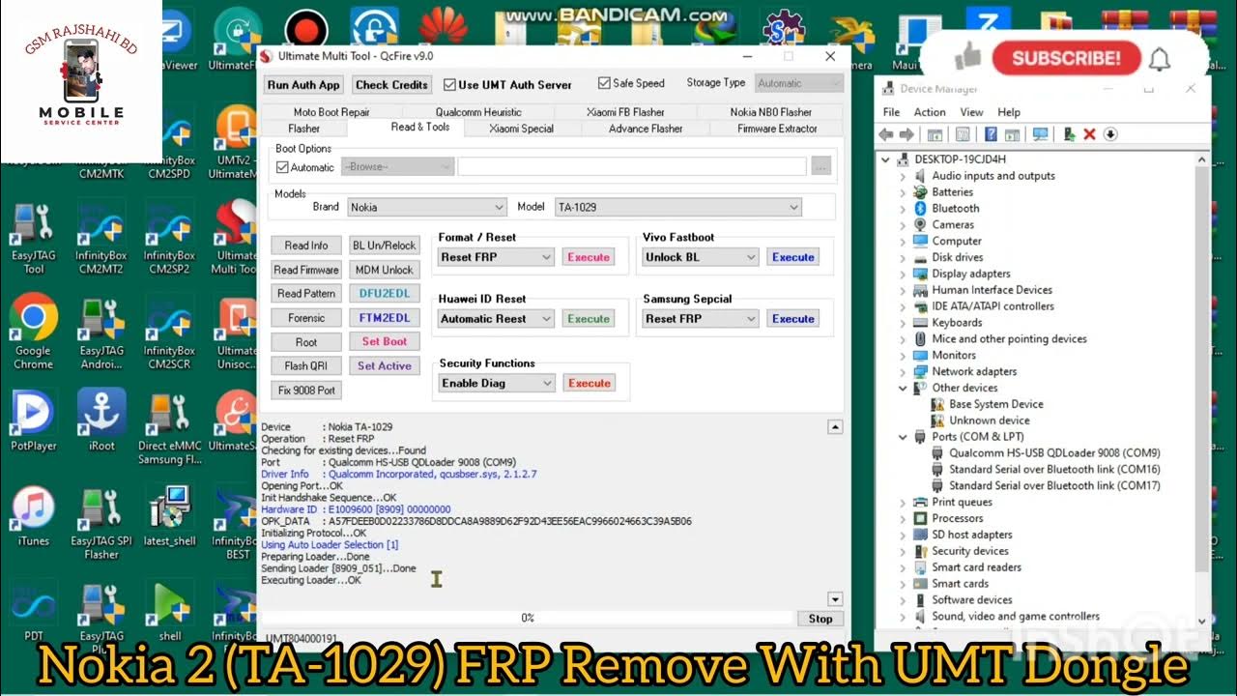Switch to the Xiaomi Special tab
This screenshot has height=696, width=1237.
pyautogui.click(x=521, y=129)
